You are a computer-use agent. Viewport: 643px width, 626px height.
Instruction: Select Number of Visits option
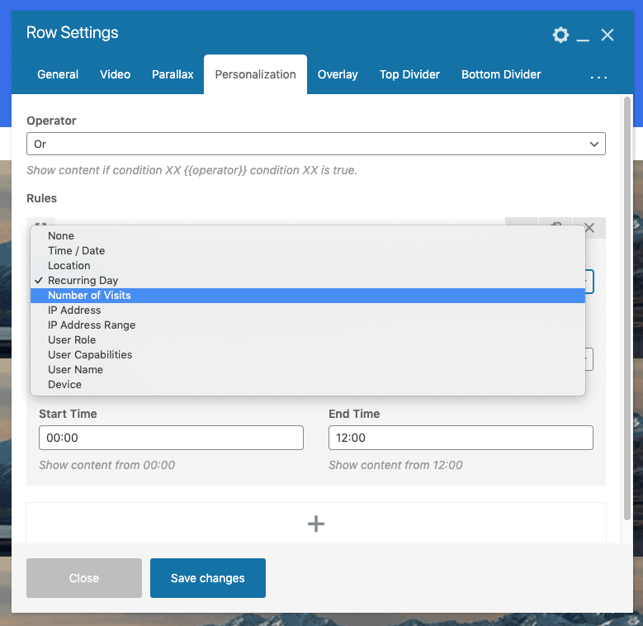pos(89,296)
